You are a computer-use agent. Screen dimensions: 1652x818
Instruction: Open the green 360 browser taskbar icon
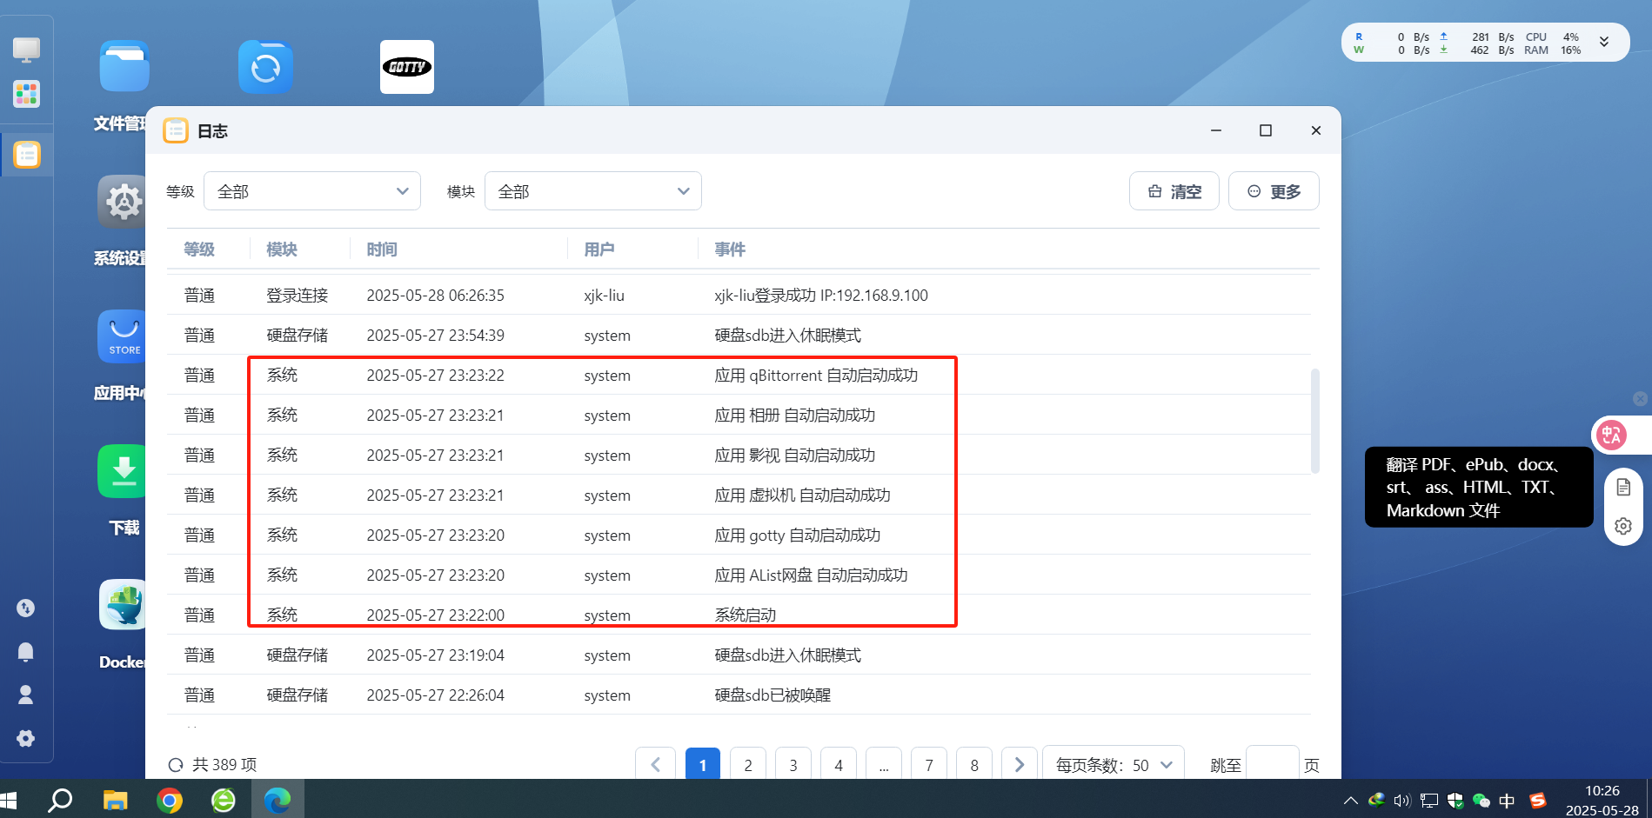(x=224, y=800)
